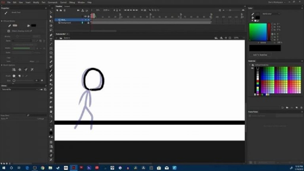Open the stage zoom percentage dropdown
This screenshot has height=171, width=304.
pyautogui.click(x=238, y=38)
